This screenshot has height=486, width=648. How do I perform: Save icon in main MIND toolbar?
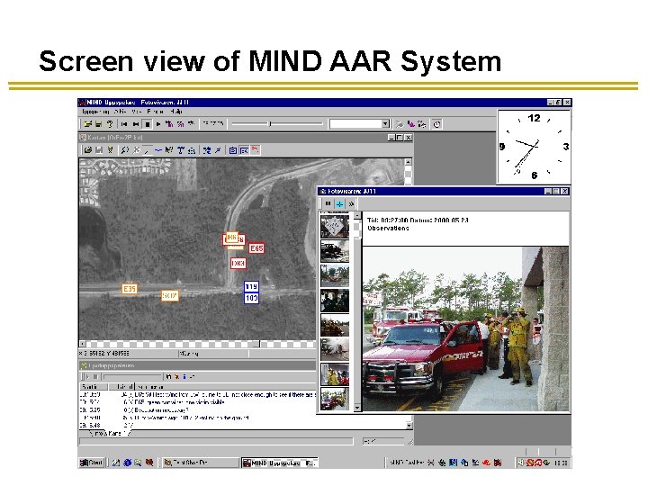point(98,123)
